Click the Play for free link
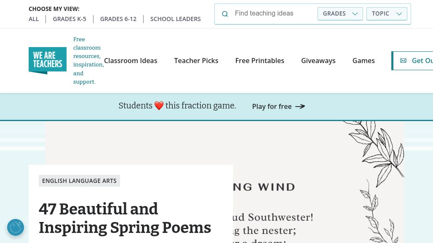This screenshot has width=433, height=243. tap(272, 106)
